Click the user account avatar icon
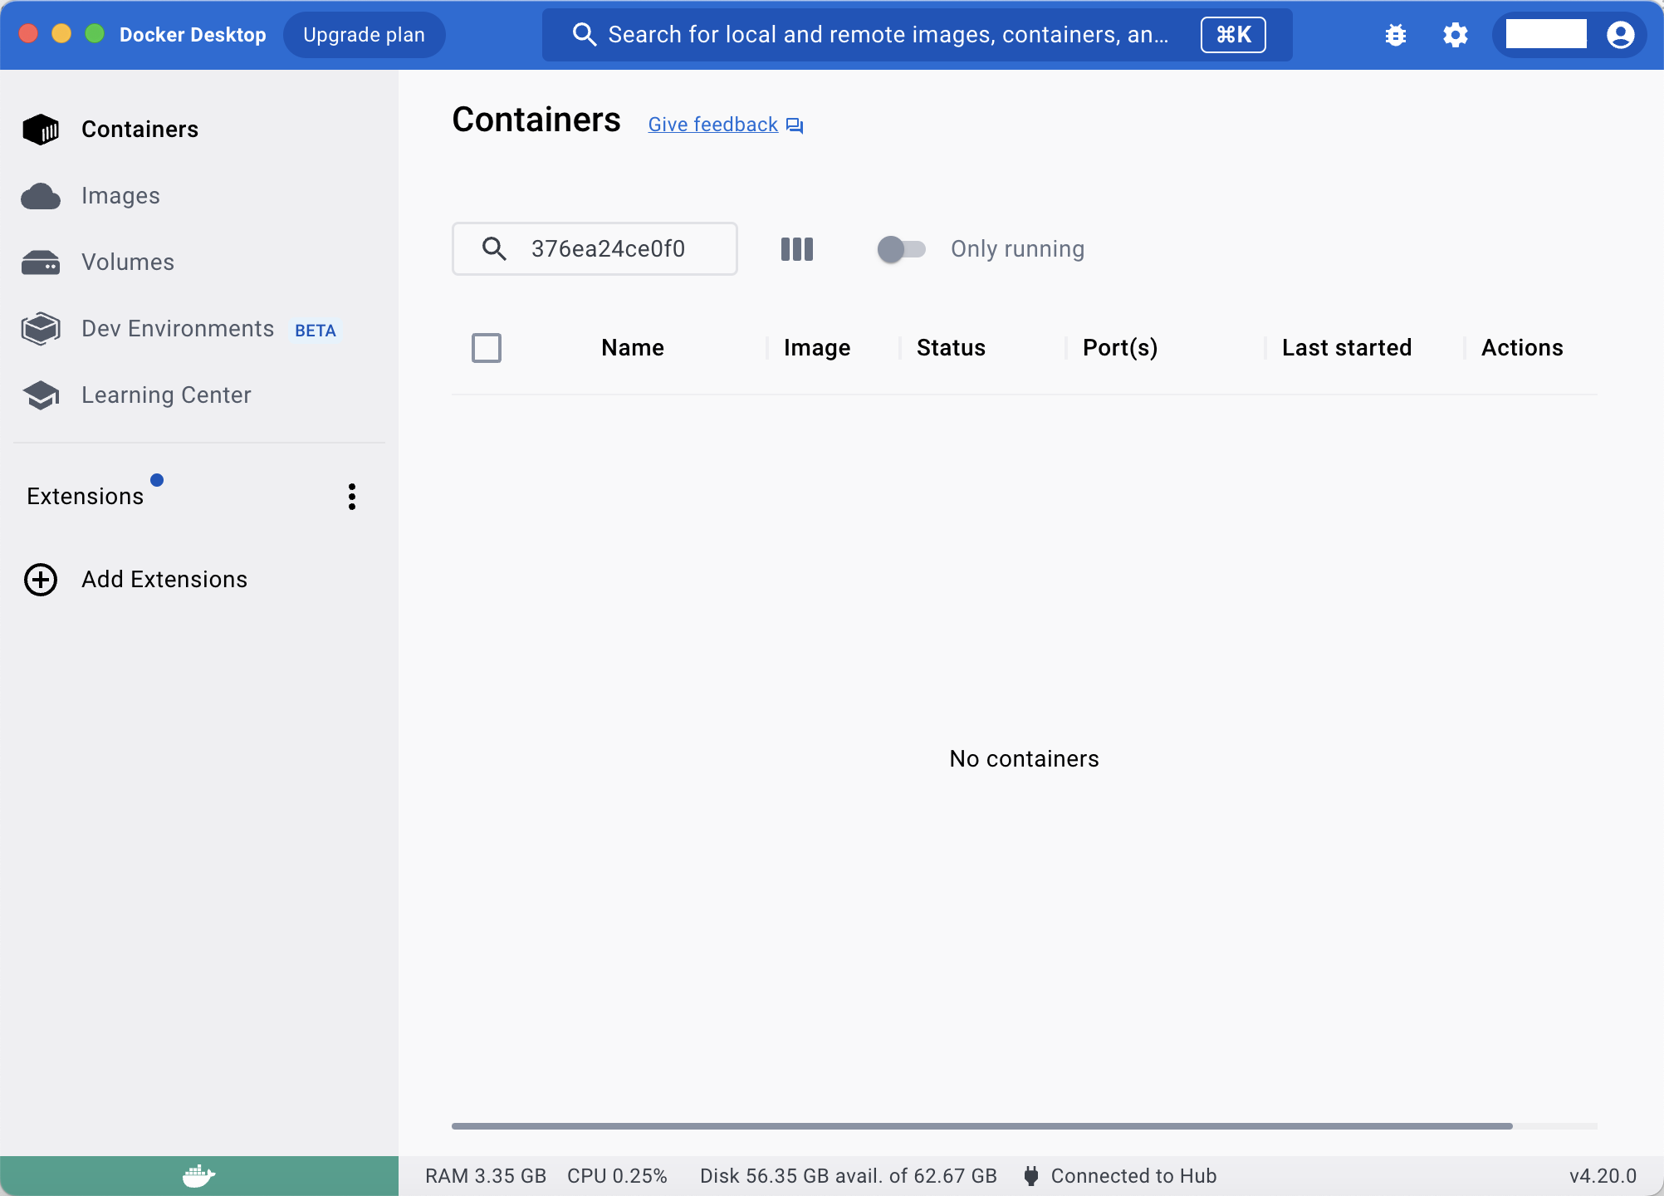The image size is (1664, 1196). pos(1621,35)
